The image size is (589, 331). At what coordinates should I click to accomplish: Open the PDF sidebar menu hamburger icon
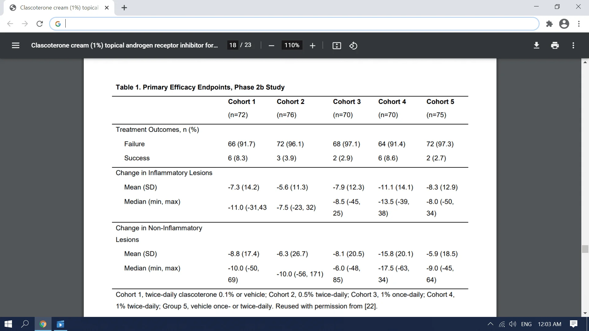[16, 45]
